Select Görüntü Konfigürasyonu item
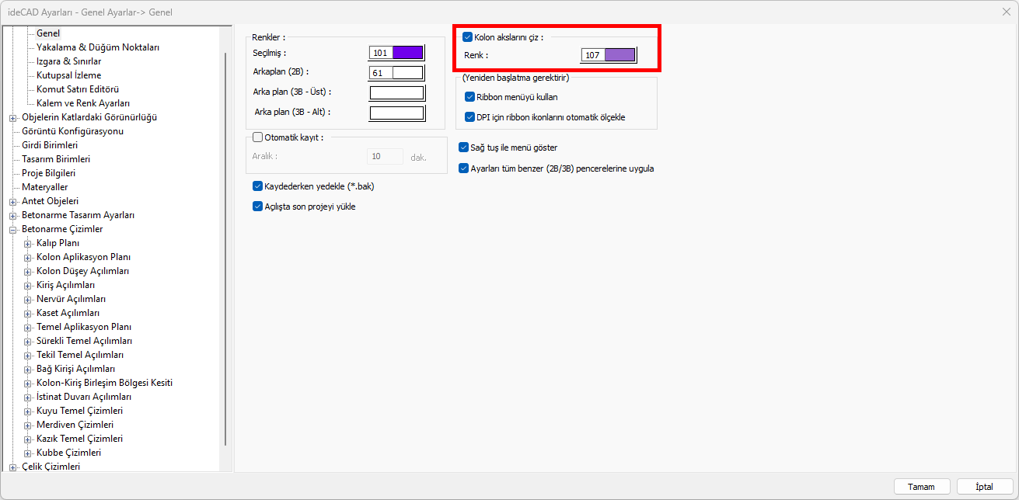The image size is (1019, 500). pos(72,131)
